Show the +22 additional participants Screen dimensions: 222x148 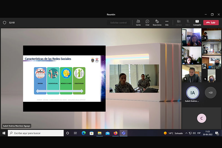[211, 93]
